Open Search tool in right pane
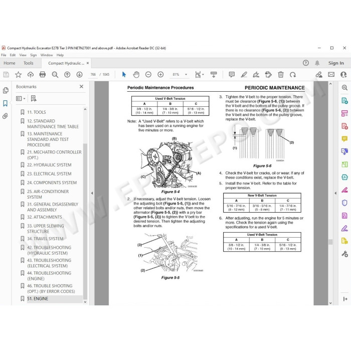This screenshot has width=351, height=351. pos(344,88)
